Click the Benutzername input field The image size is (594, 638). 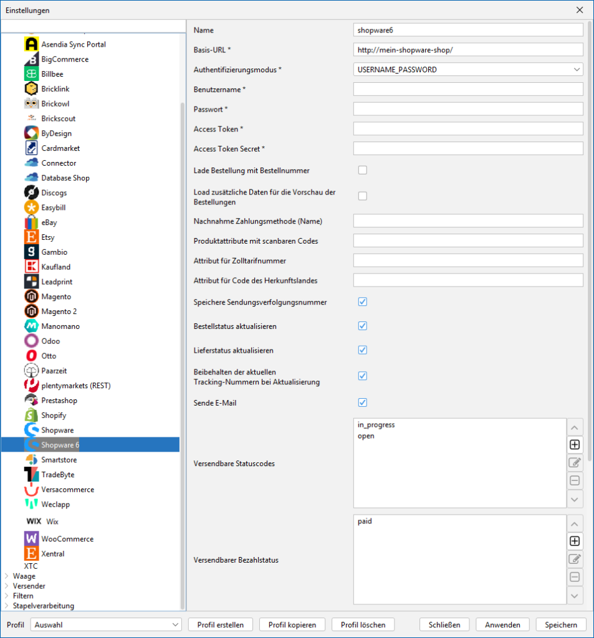point(468,89)
